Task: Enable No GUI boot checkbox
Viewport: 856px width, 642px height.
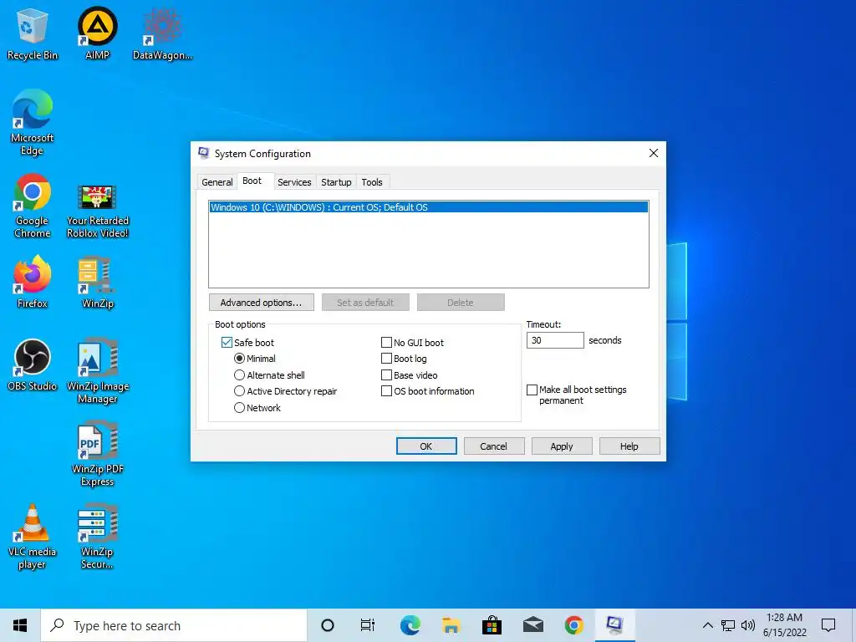Action: click(386, 342)
